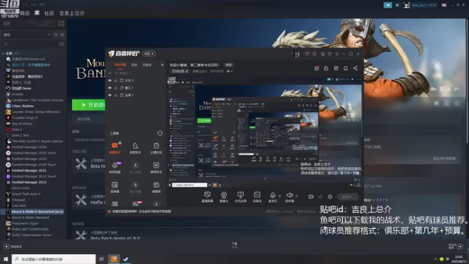Open the 弹幕助手 tool in 直播伴侣

click(x=114, y=148)
